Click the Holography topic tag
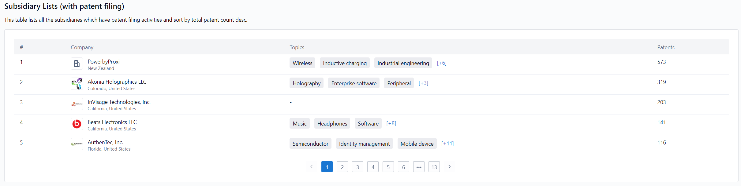Image resolution: width=741 pixels, height=186 pixels. [306, 83]
